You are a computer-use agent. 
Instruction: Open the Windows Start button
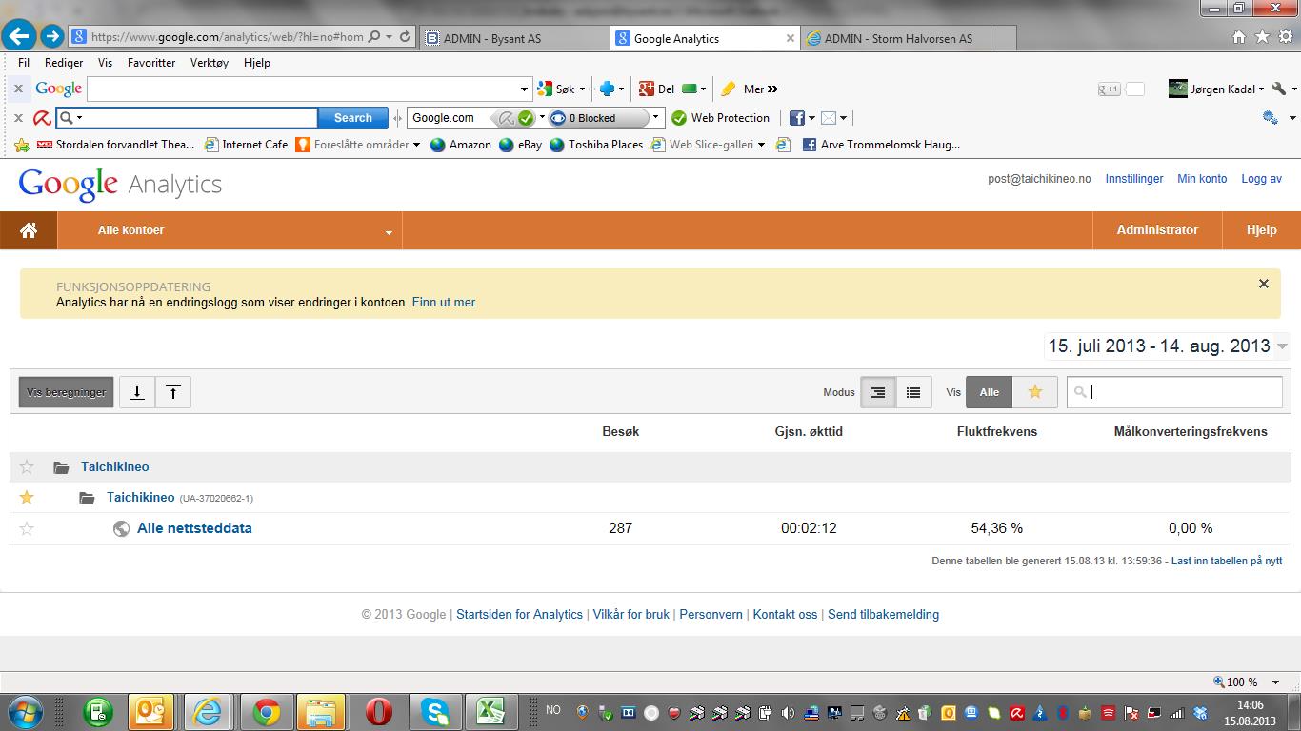pos(24,712)
